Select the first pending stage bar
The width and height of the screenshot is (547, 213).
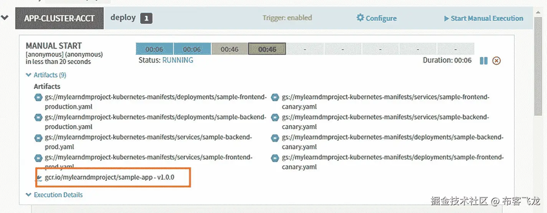[x=305, y=49]
